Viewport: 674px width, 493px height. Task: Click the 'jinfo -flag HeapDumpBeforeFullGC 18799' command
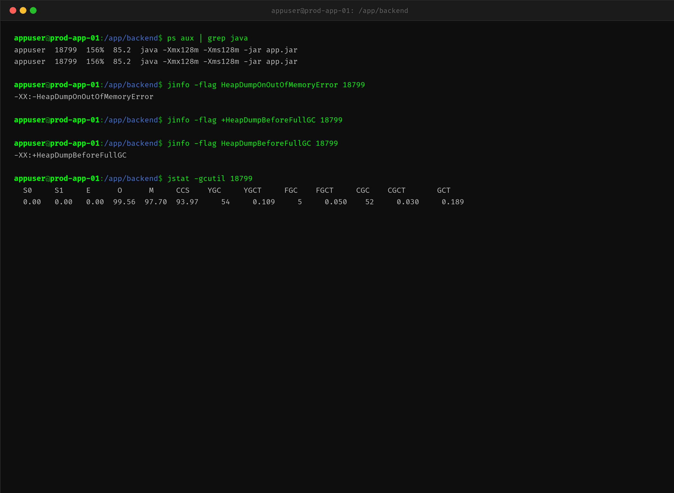252,143
